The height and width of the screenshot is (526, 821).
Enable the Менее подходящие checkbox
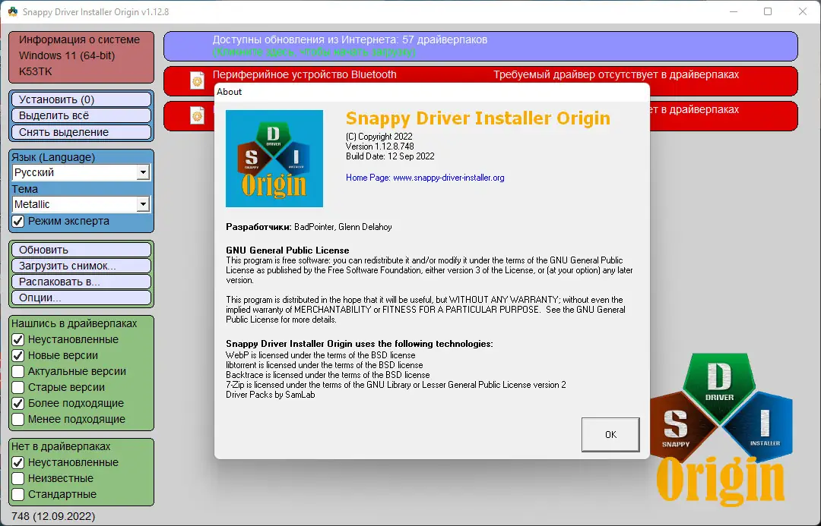coord(18,419)
